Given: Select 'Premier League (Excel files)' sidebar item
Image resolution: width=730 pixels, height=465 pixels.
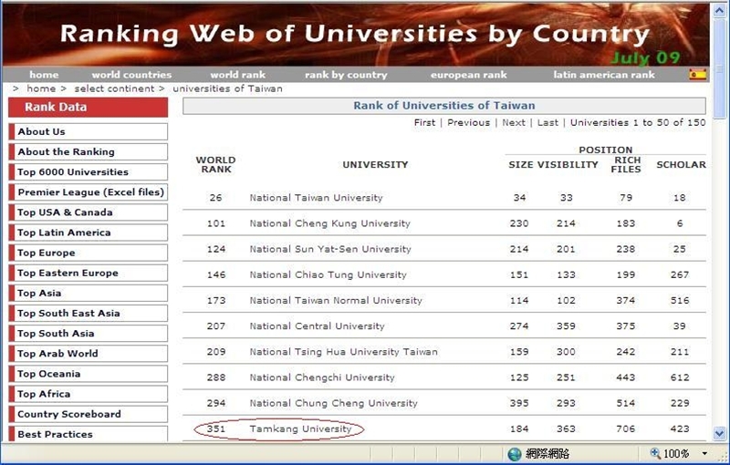Looking at the screenshot, I should [90, 192].
